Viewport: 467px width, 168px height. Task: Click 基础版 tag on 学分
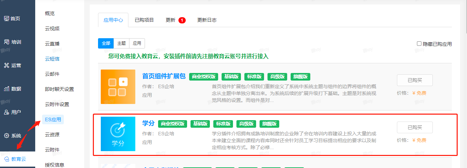pyautogui.click(x=200, y=124)
